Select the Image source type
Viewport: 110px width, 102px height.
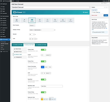[x=16, y=20]
